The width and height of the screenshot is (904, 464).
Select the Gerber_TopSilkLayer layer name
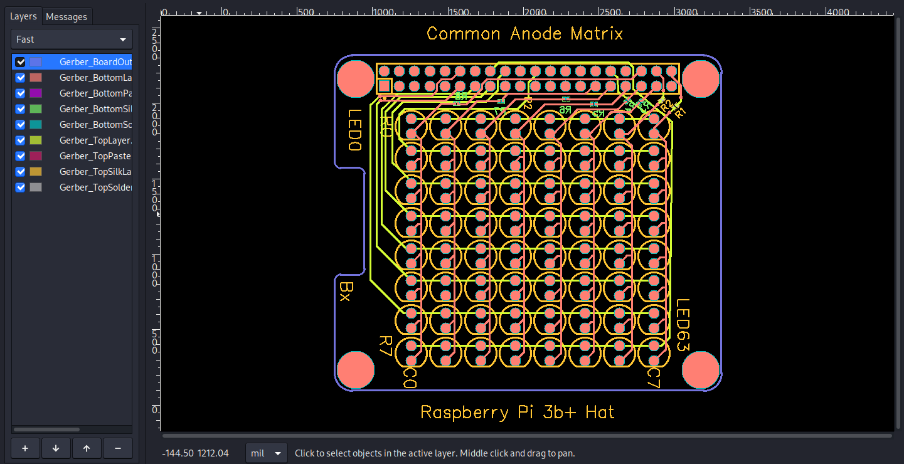[x=95, y=172]
